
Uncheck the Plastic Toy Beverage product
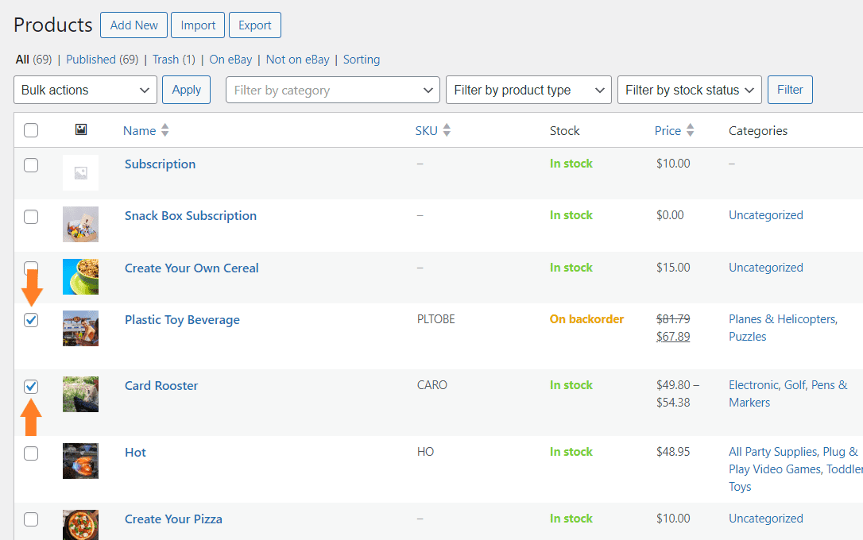tap(30, 320)
